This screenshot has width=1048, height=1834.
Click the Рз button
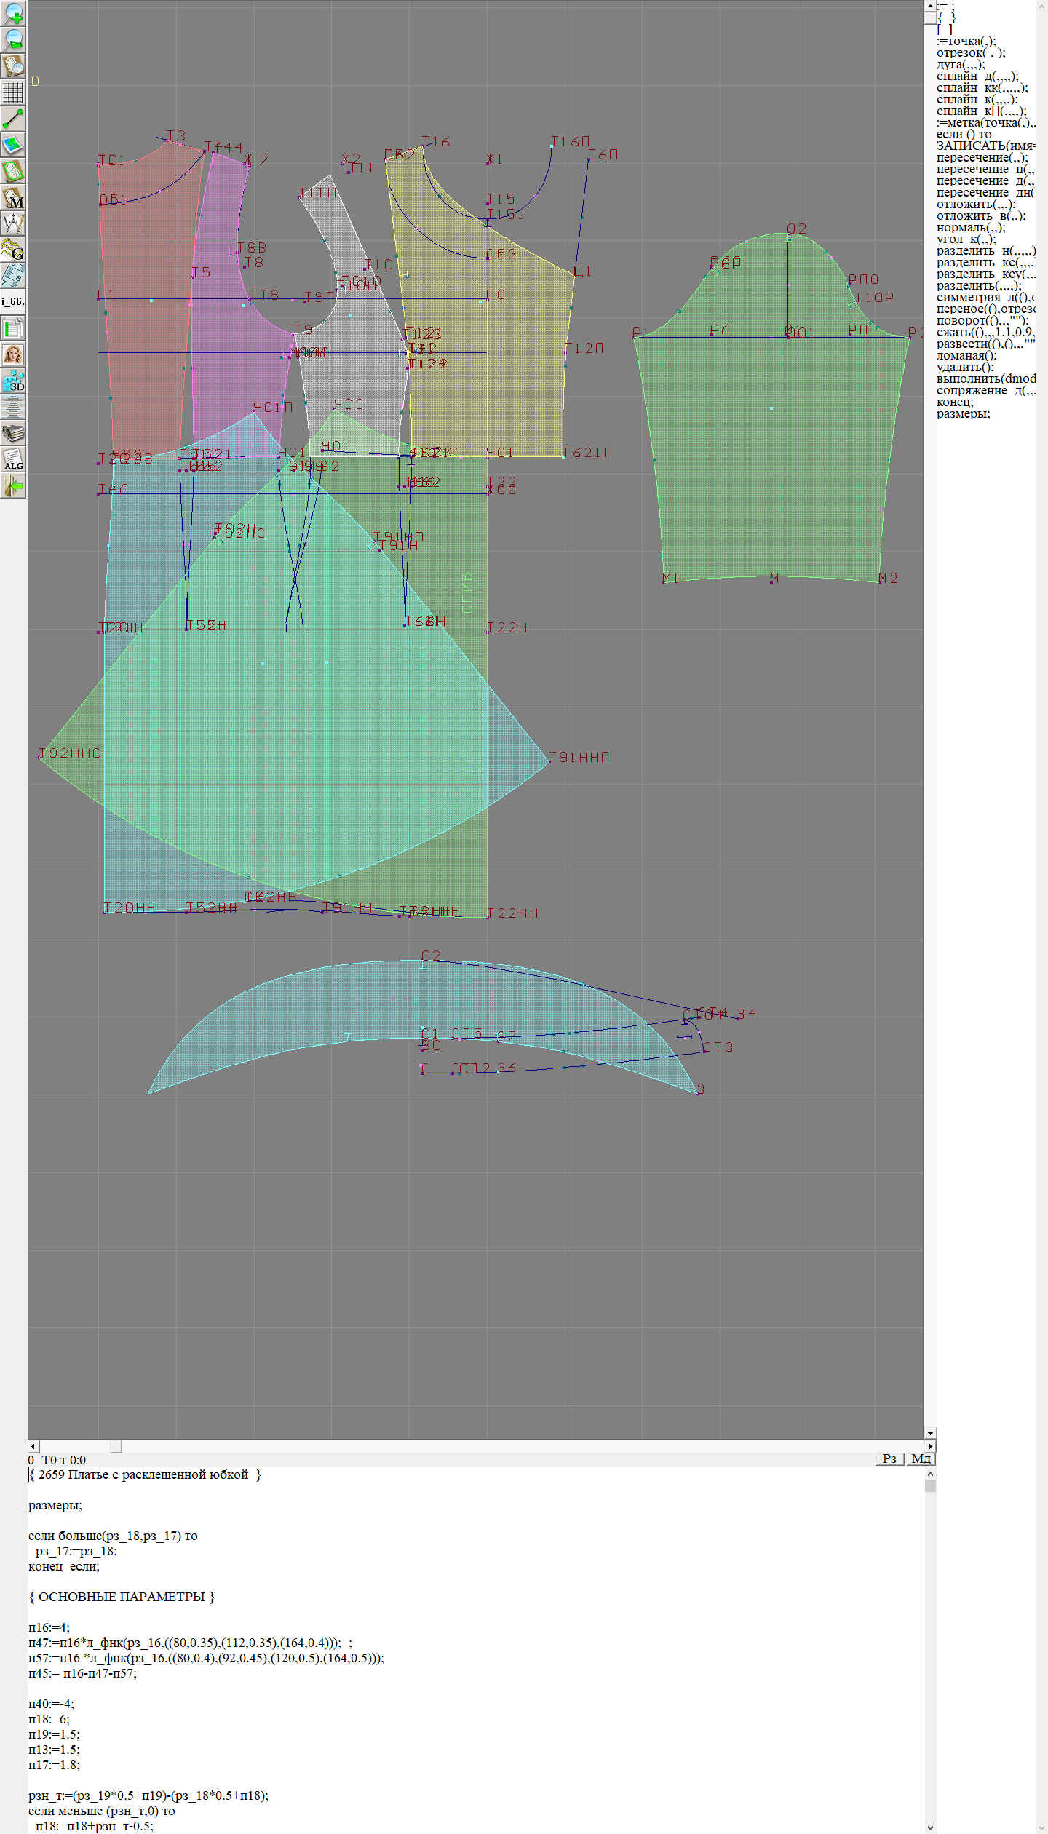(x=889, y=1458)
